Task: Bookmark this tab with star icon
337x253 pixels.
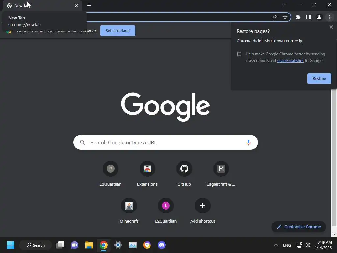Action: [285, 17]
